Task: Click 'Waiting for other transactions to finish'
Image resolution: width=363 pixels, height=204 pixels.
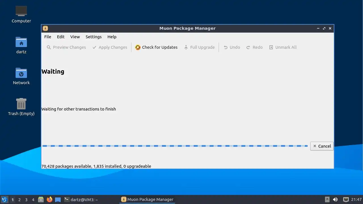Action: tap(79, 109)
